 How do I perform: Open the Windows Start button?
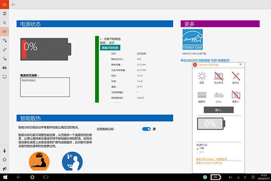point(5,177)
